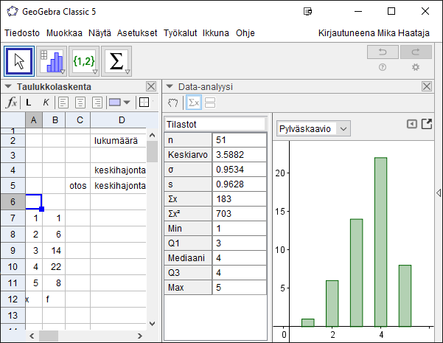Select the Create List {1,2} tool
443x343 pixels.
click(x=85, y=62)
